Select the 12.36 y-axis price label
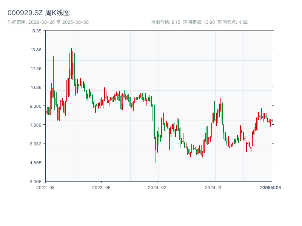The image size is (302, 226). coord(36,69)
